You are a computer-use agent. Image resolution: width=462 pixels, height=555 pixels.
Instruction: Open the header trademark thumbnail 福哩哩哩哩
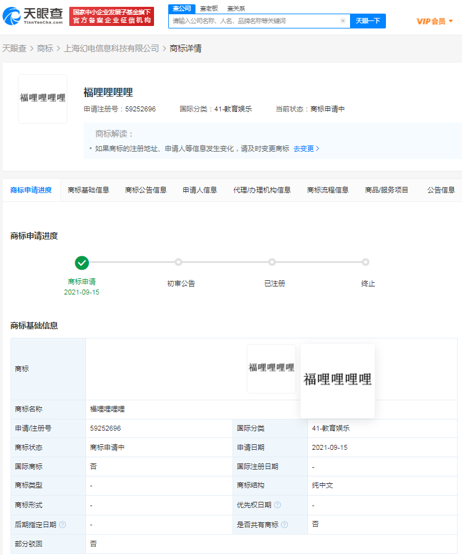pos(43,99)
